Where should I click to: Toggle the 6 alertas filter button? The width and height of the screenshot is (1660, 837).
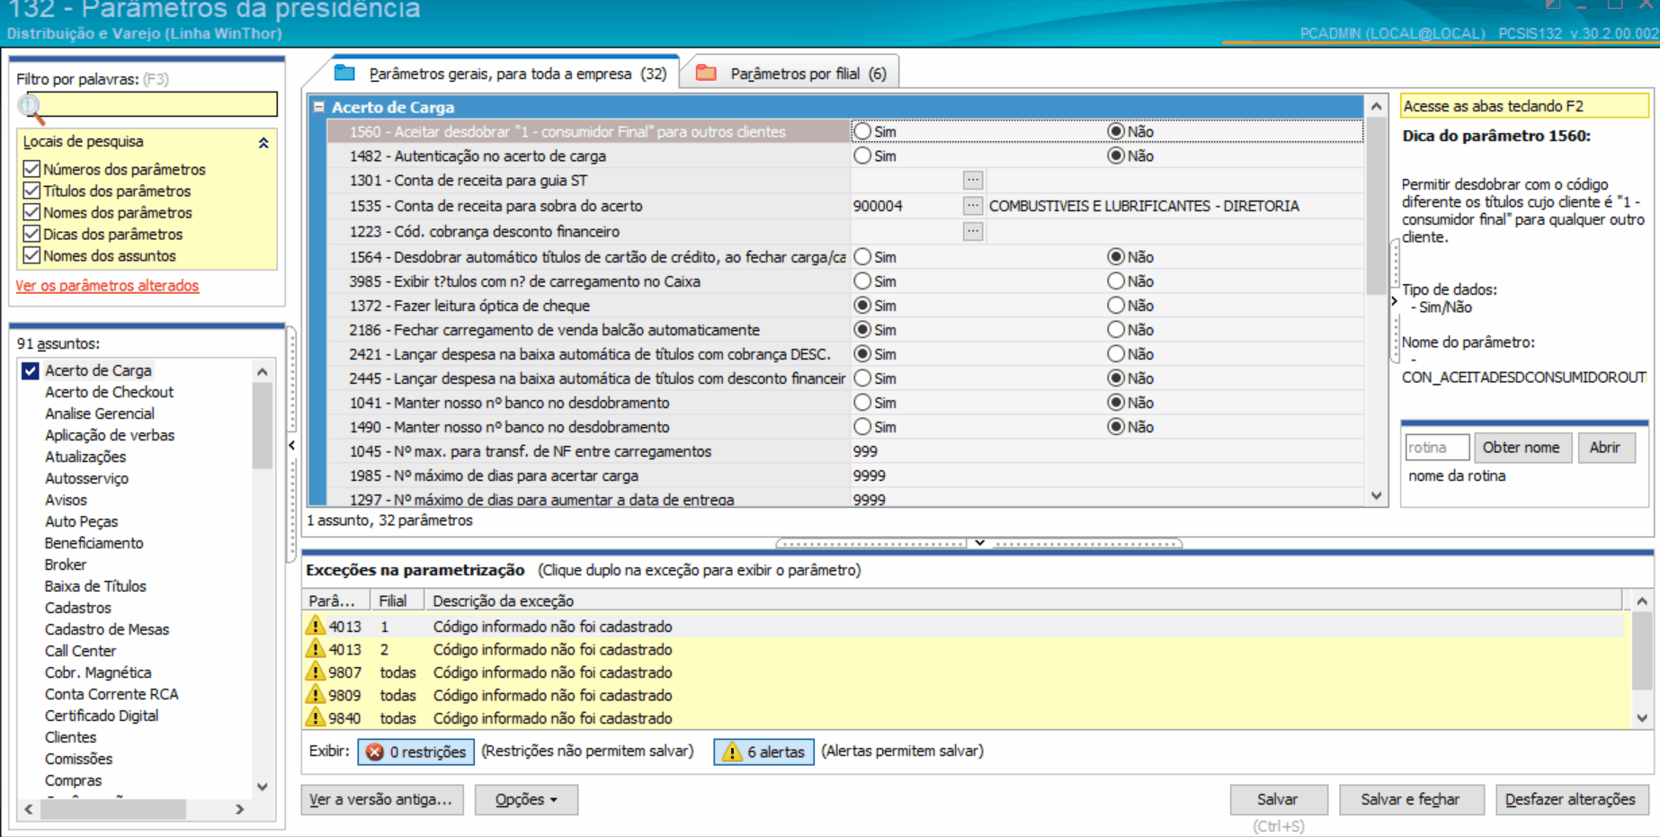point(763,752)
